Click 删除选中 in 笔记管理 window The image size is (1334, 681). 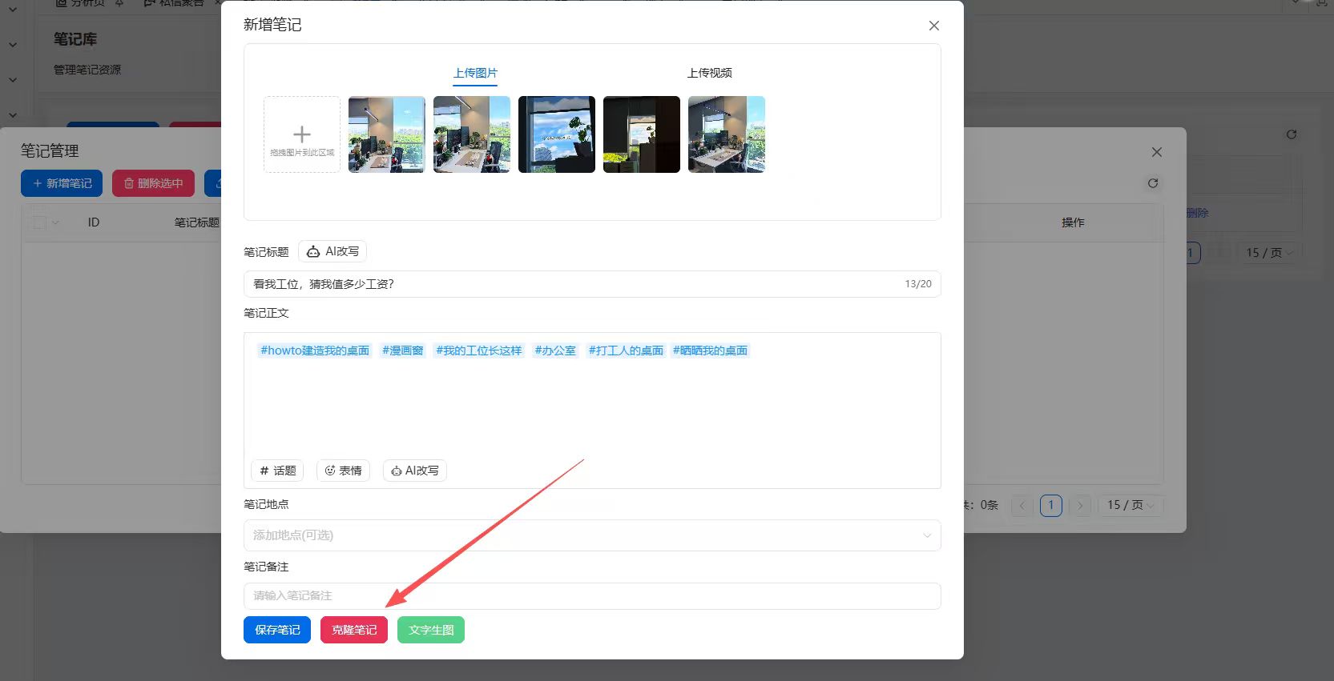[x=153, y=183]
